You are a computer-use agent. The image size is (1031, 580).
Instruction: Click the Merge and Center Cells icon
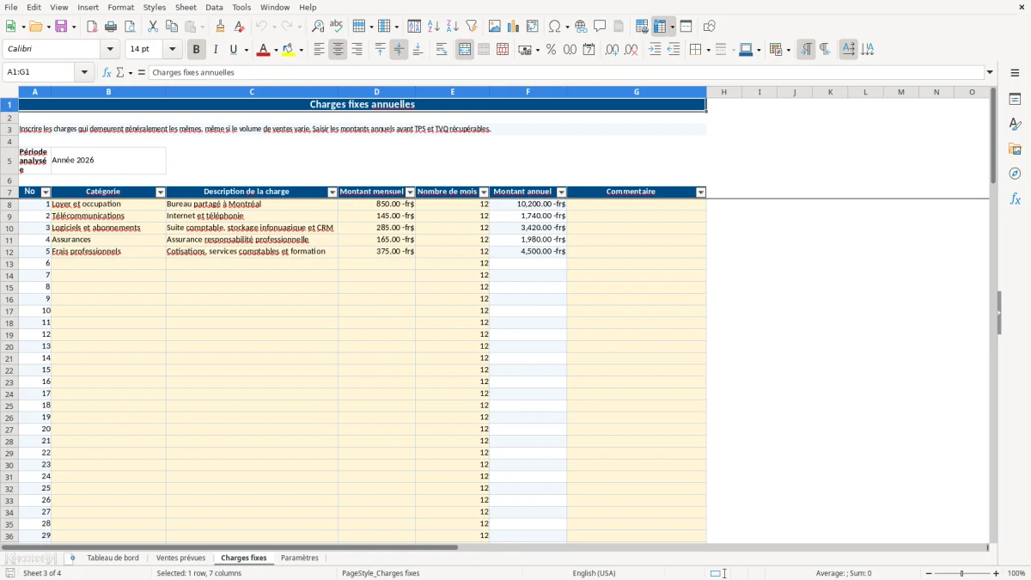(x=465, y=50)
